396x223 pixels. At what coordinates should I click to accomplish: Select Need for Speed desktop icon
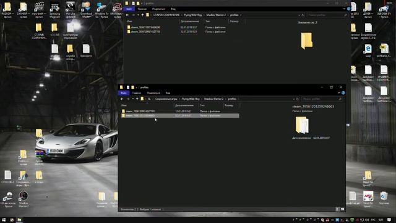click(368, 199)
